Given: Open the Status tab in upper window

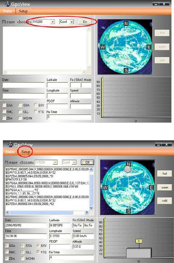Looking at the screenshot, I should tap(8, 11).
